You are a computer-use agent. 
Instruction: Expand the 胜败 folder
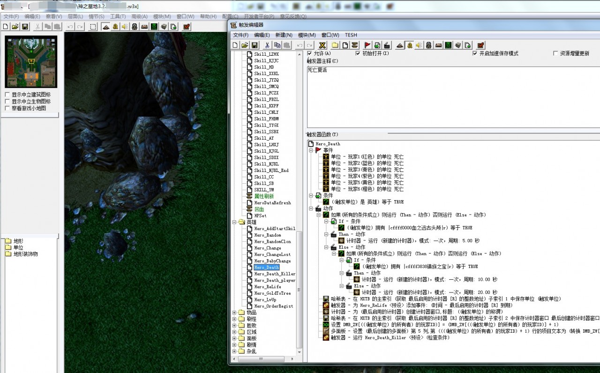coord(235,325)
